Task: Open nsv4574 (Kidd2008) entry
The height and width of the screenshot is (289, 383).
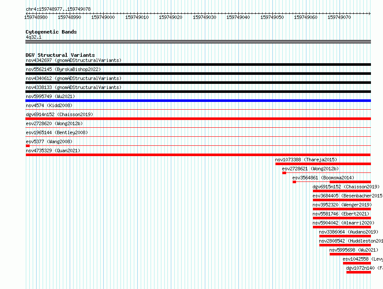Action: click(49, 105)
